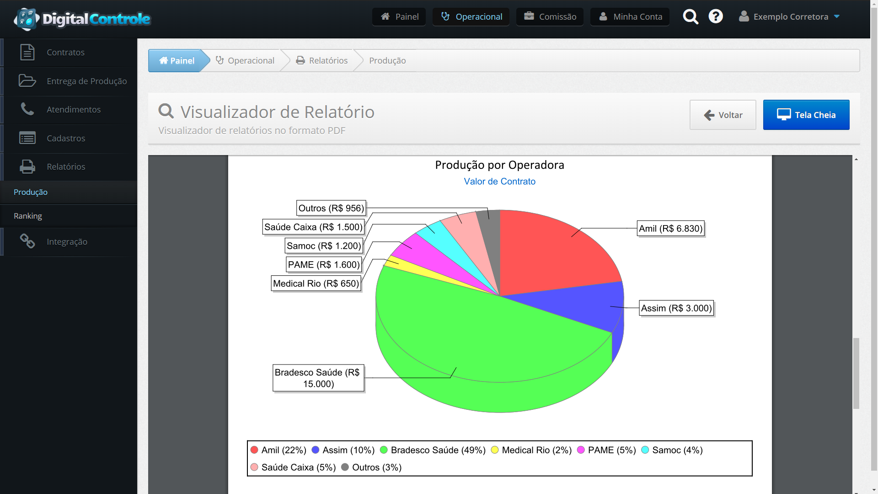Click the yellow Medical Rio legend swatch

tap(495, 450)
